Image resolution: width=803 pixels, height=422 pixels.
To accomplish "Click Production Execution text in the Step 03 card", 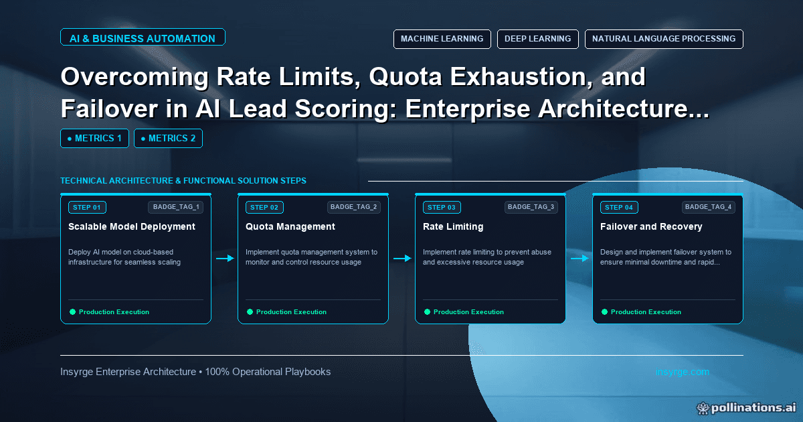I will pos(468,312).
